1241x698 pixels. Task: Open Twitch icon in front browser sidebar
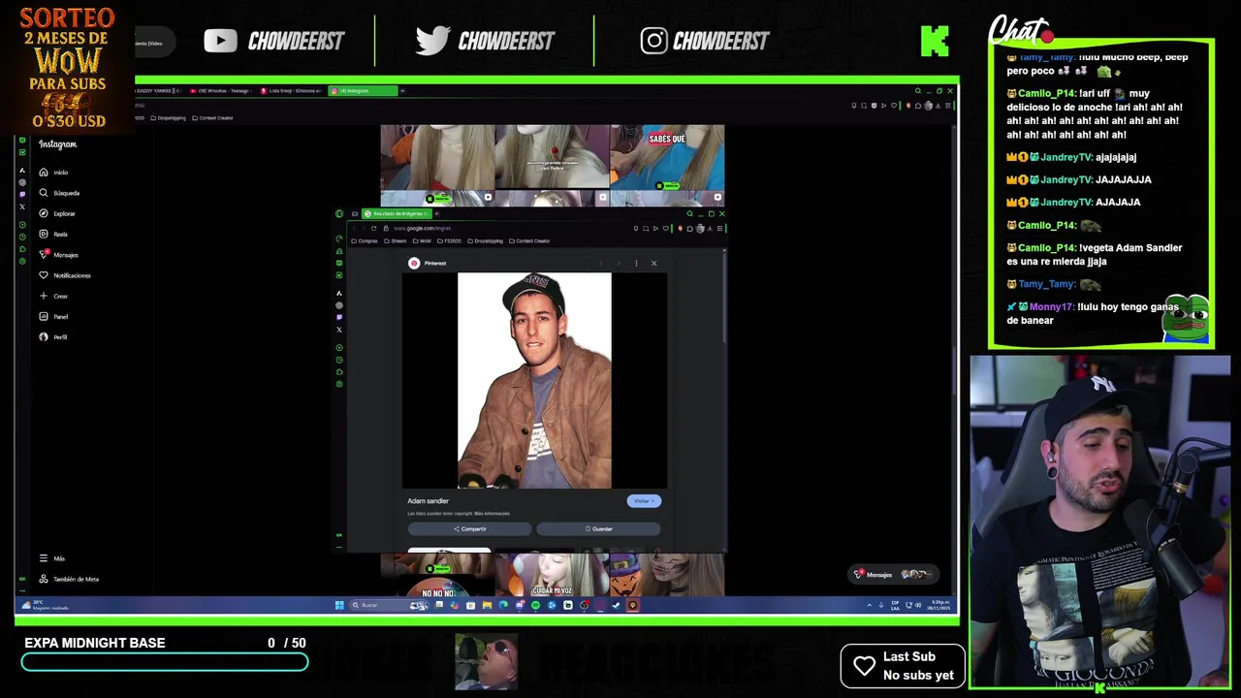[x=338, y=317]
